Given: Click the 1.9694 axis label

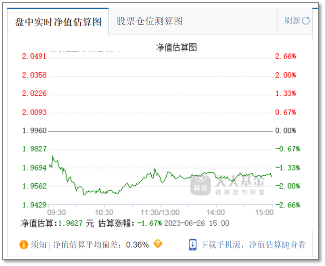Looking at the screenshot, I should 34,167.
